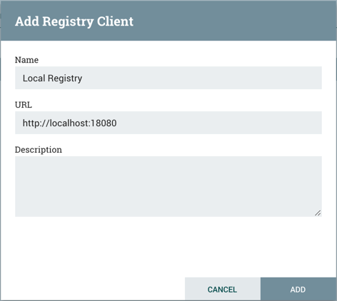Viewport: 337px width, 301px height.
Task: Click the 'Add Registry Client' dialog title
Action: pos(74,21)
